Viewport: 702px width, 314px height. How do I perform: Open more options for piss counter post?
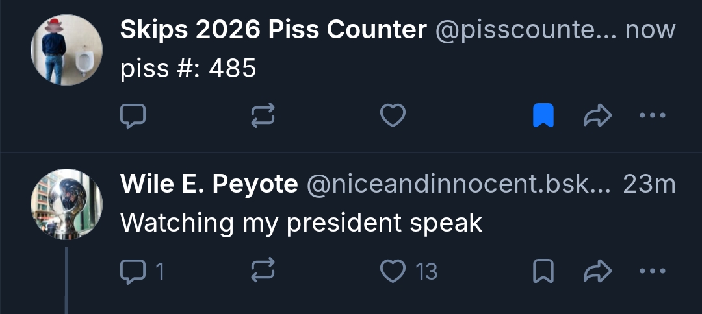[653, 116]
